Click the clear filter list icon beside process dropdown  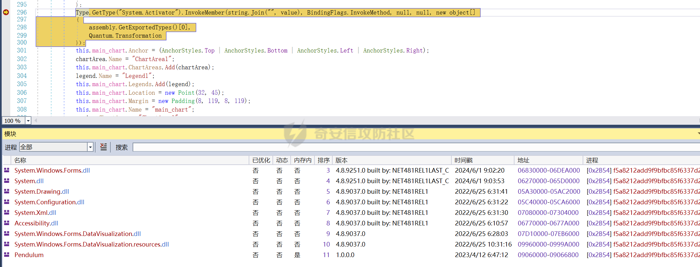point(103,147)
